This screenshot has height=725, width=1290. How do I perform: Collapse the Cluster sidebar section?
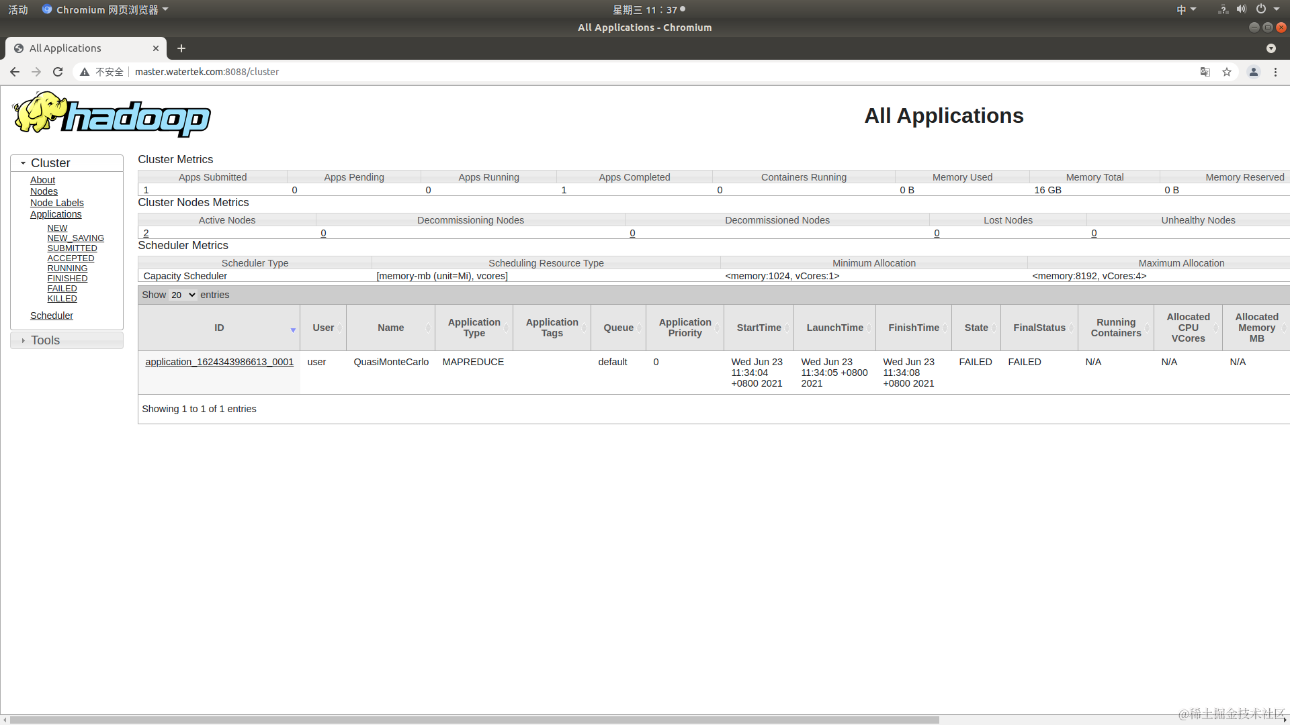pyautogui.click(x=67, y=163)
